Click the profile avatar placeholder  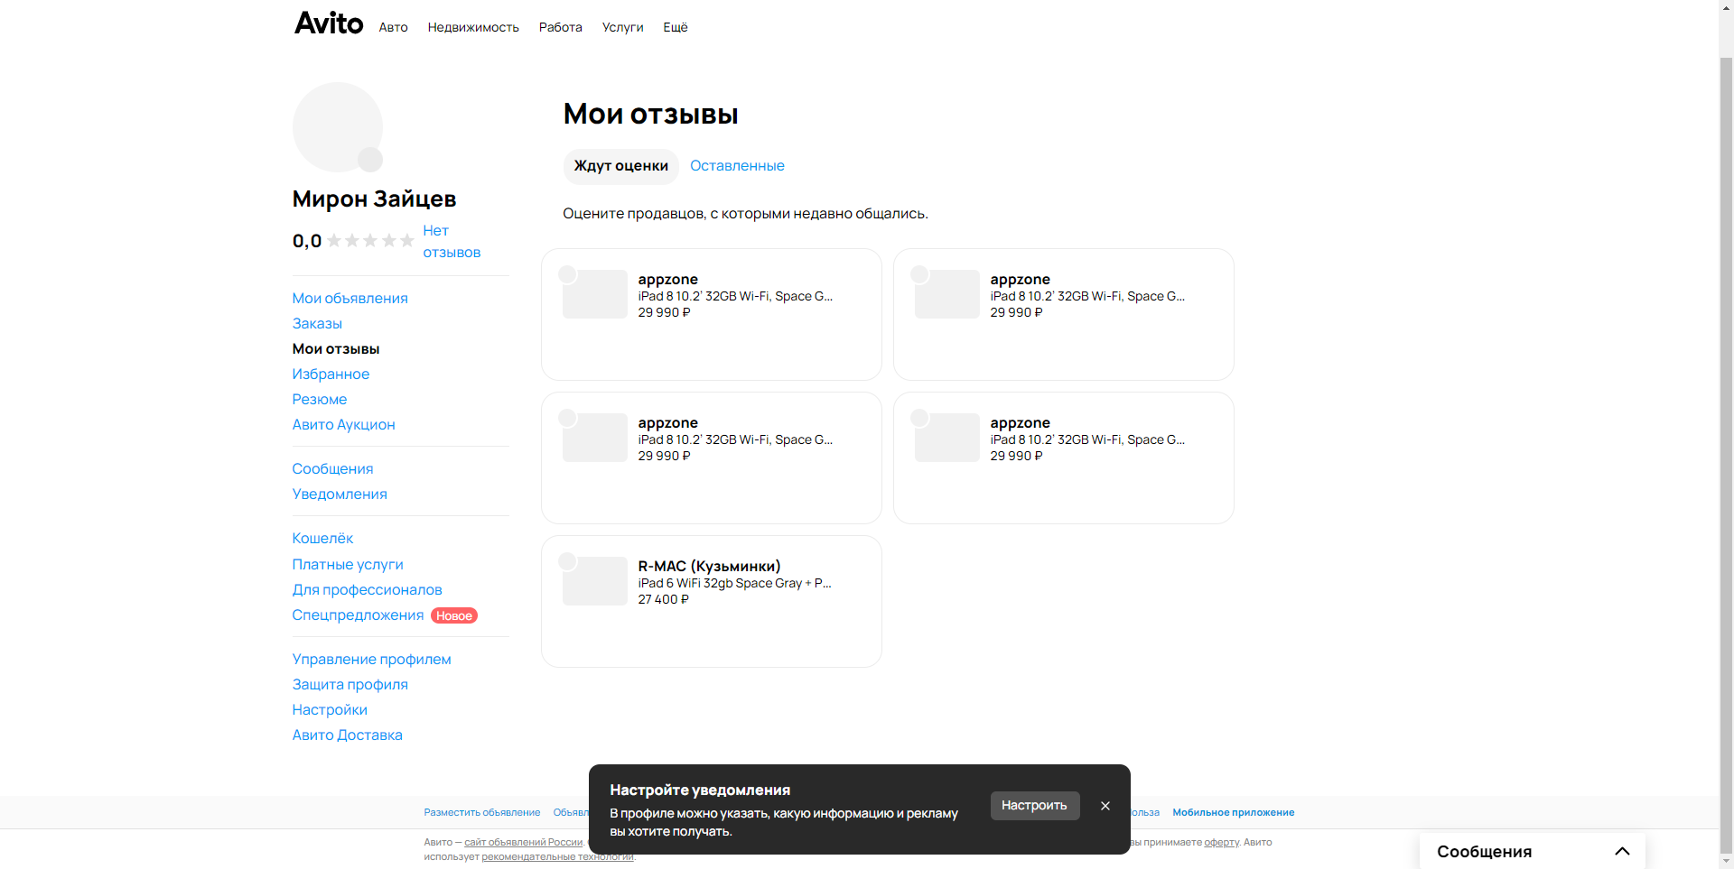(x=338, y=127)
